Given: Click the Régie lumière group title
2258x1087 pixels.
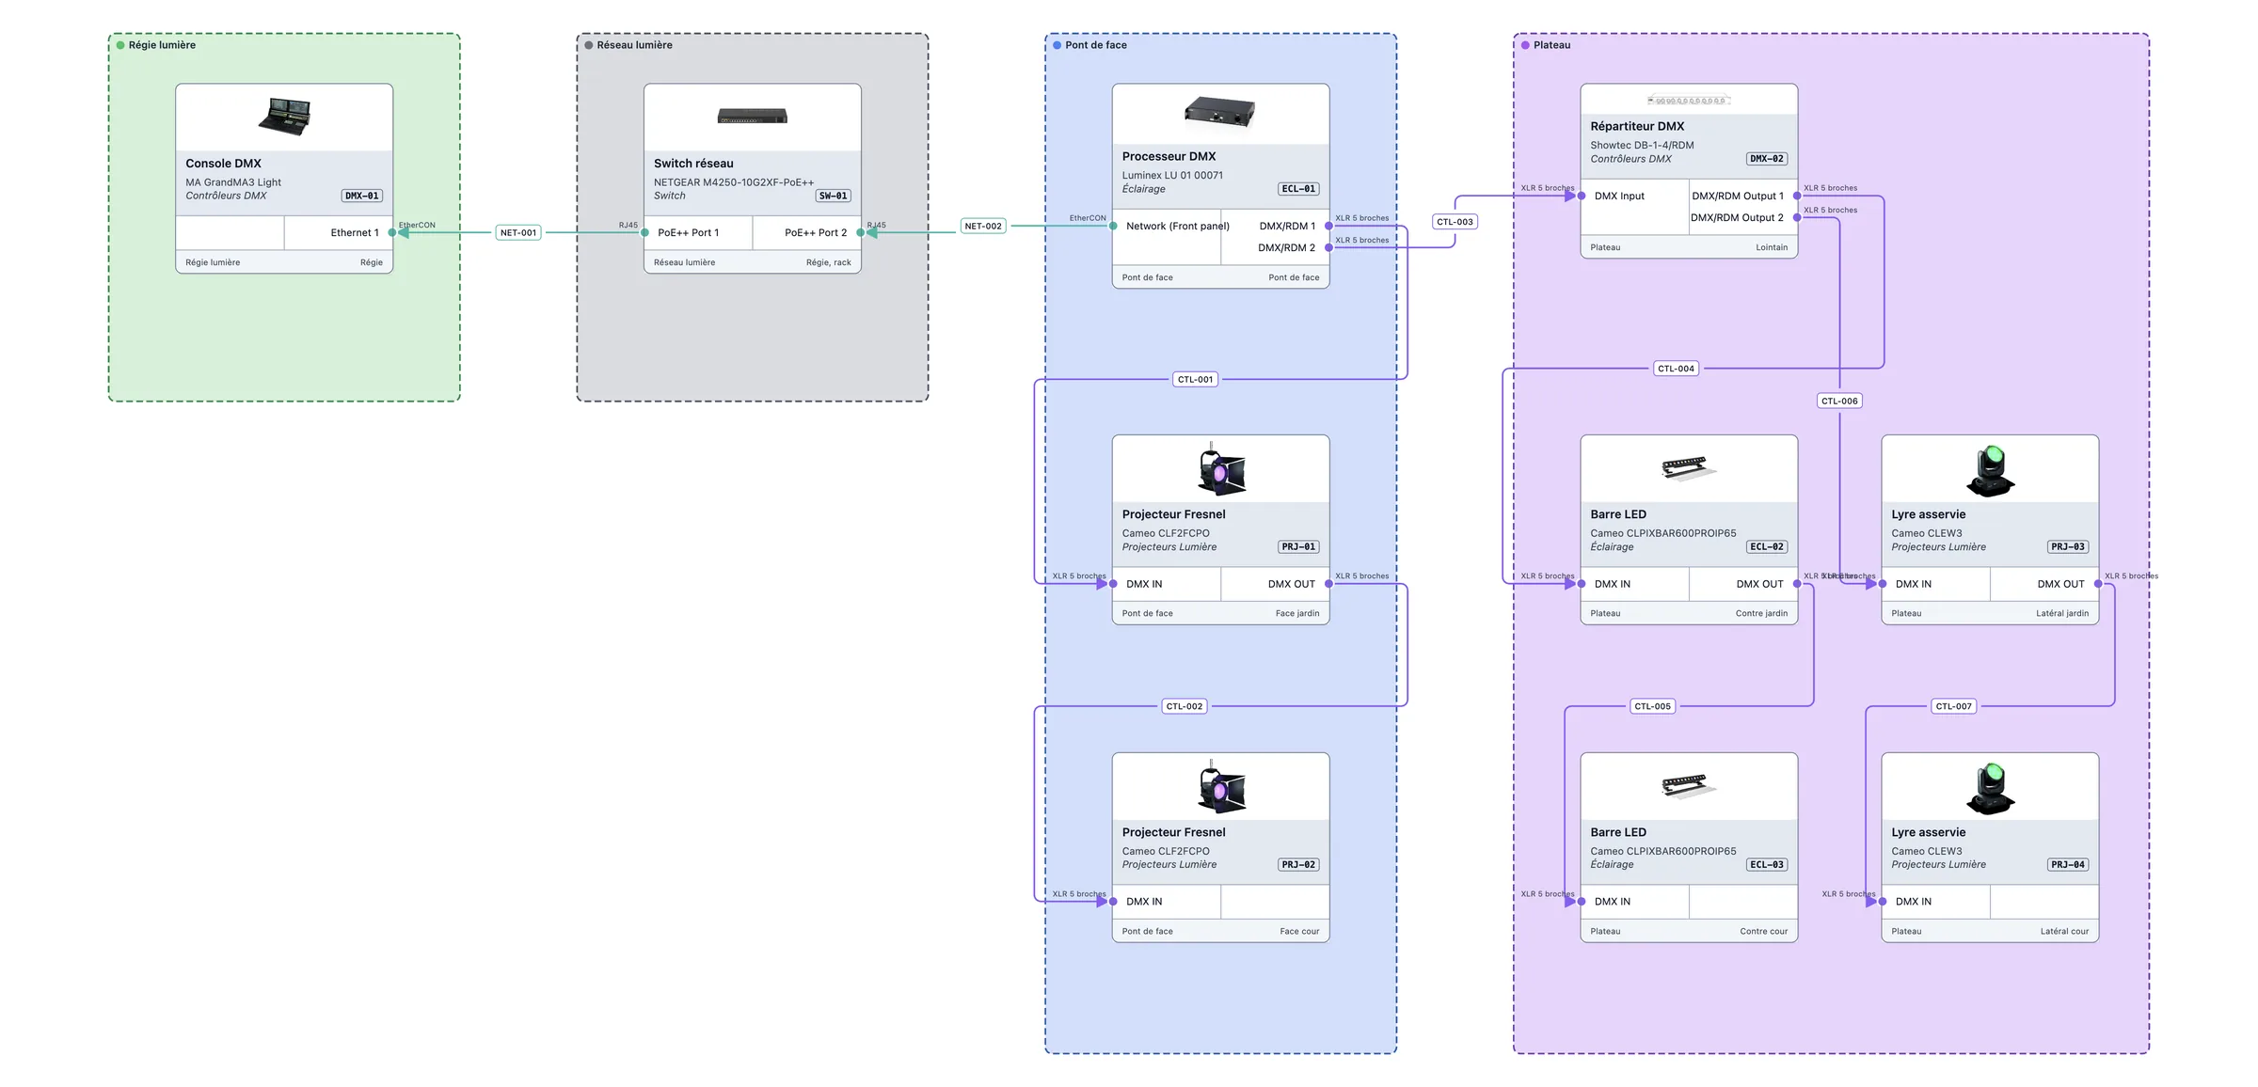Looking at the screenshot, I should coord(162,45).
